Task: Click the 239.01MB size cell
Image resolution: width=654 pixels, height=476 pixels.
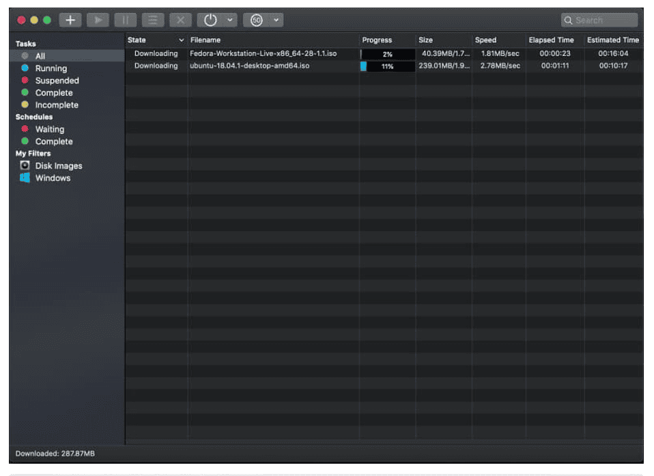Action: [x=444, y=66]
